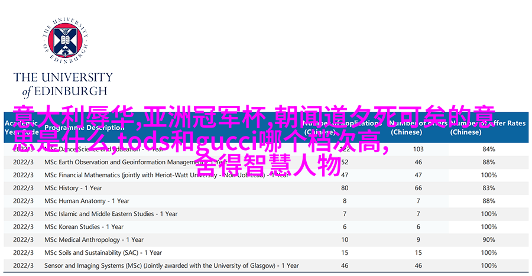Click the 'Offer Rates (Chinese)' column header
This screenshot has width=532, height=276.
[x=489, y=128]
